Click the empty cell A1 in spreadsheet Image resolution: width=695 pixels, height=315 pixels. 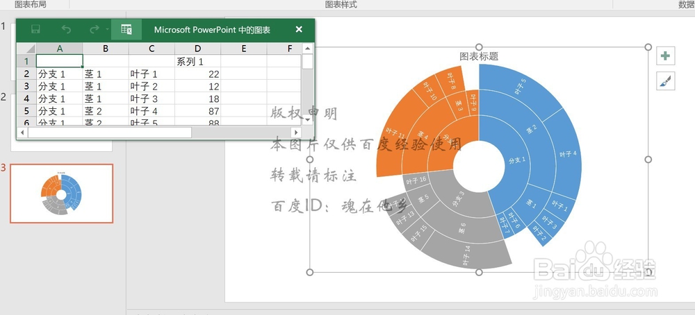59,61
